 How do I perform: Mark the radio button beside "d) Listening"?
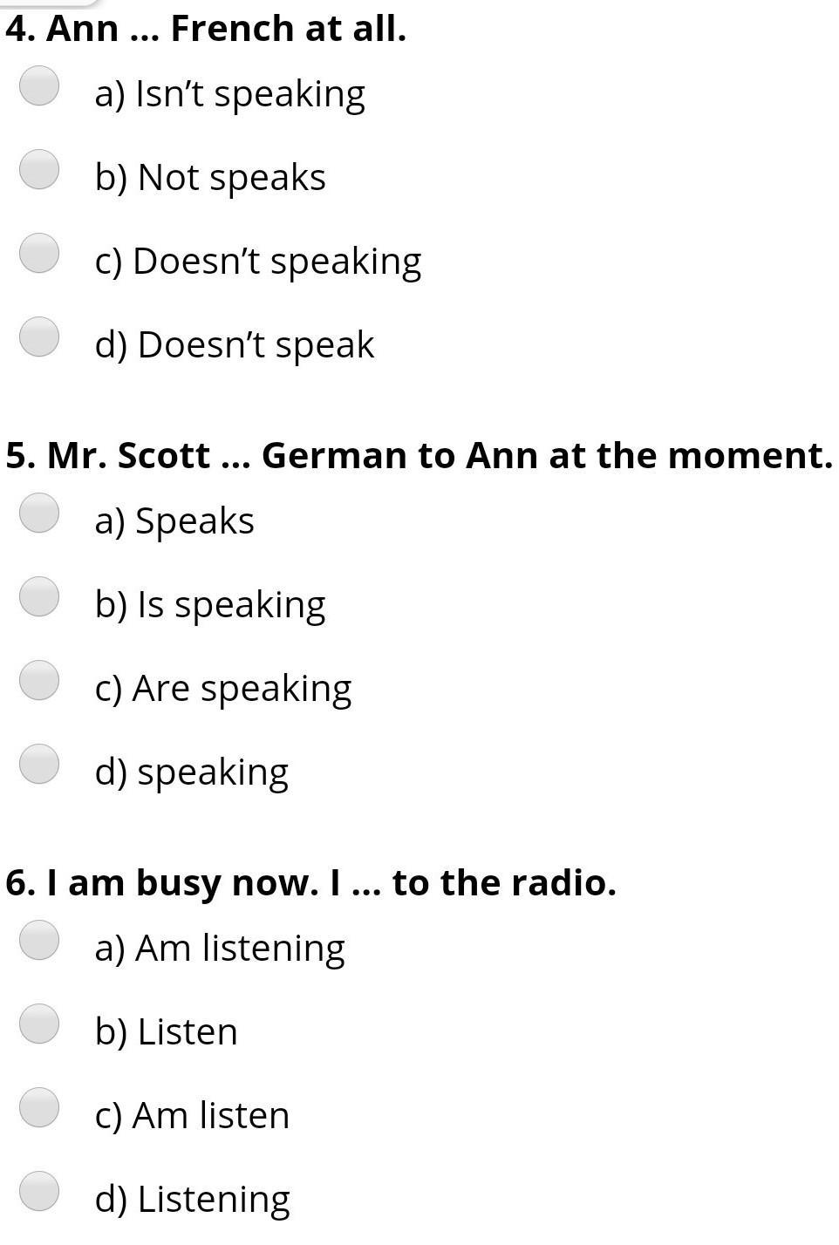click(39, 1191)
